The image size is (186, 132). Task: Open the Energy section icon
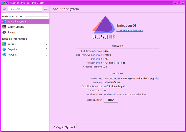[4, 32]
